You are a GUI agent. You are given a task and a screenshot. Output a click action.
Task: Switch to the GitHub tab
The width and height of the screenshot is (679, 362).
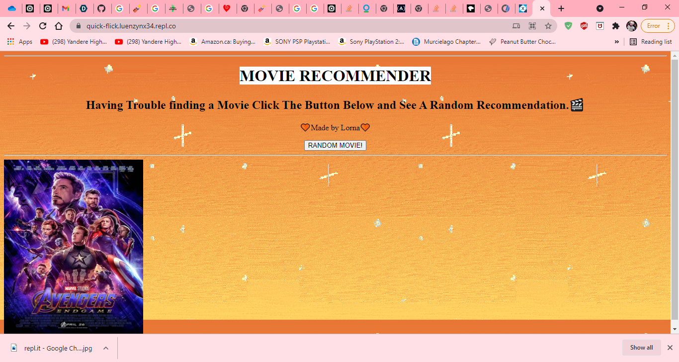click(101, 8)
